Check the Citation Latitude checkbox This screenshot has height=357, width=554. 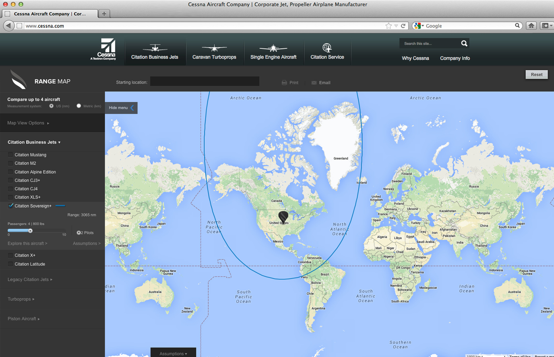coord(10,264)
